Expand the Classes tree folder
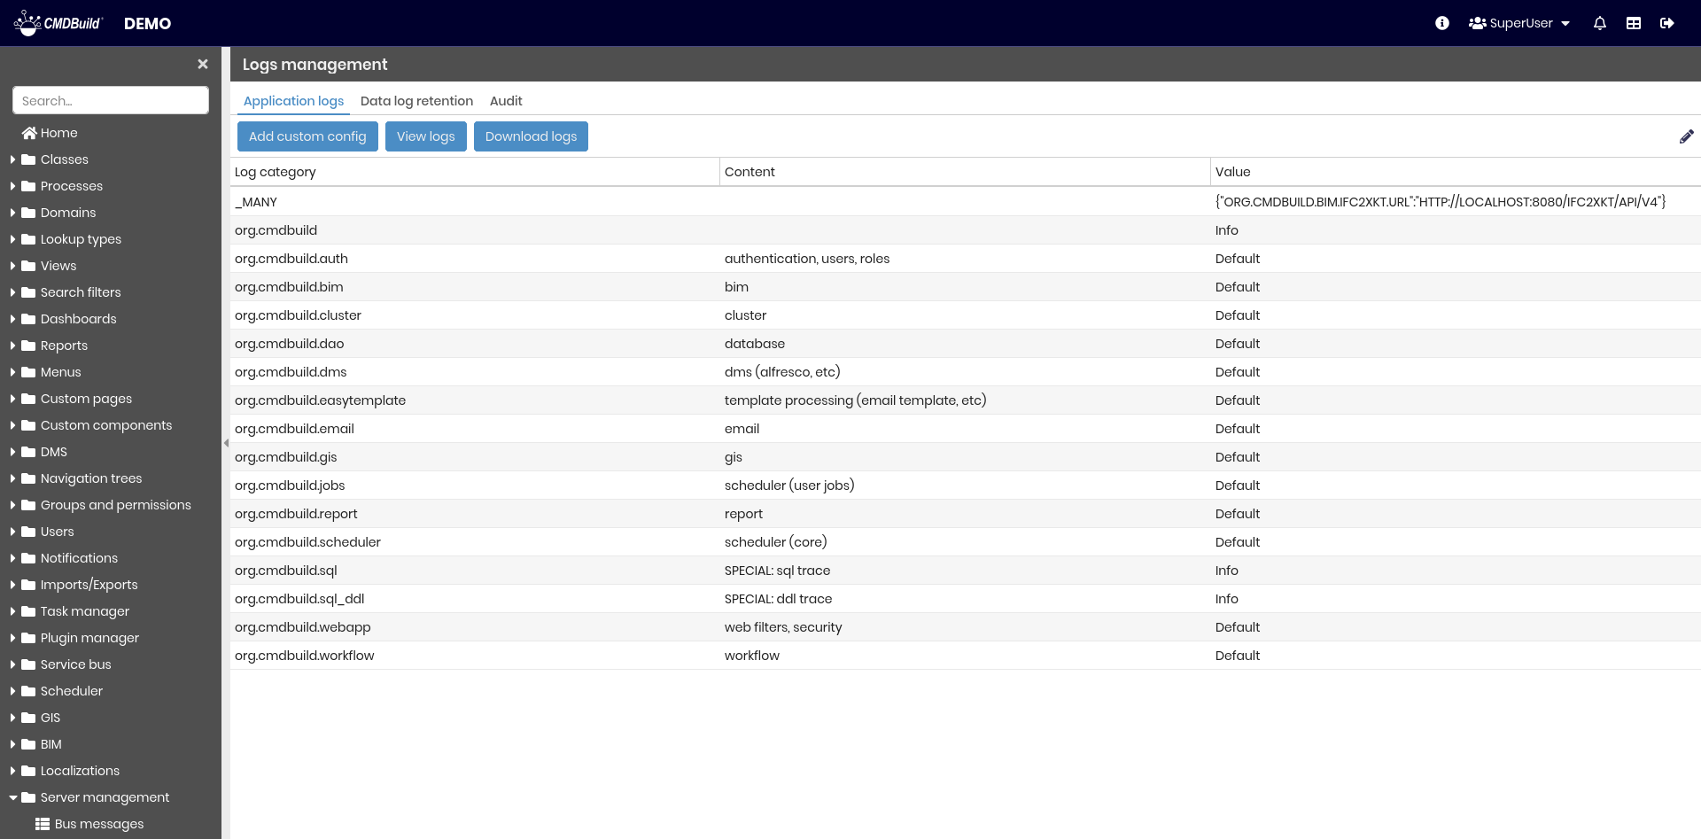Viewport: 1701px width, 839px height. pos(13,159)
